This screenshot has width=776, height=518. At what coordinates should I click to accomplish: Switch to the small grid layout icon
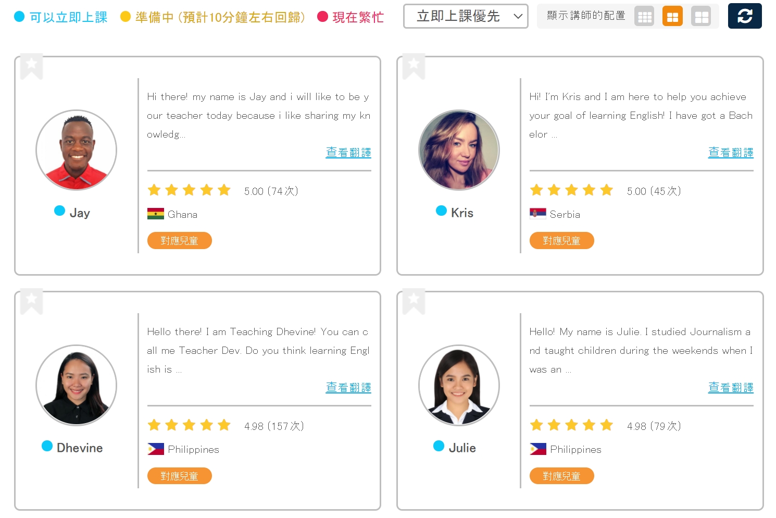(x=644, y=17)
